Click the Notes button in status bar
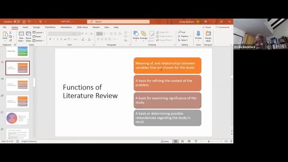Screen dimensions: 288x162 click(165, 141)
